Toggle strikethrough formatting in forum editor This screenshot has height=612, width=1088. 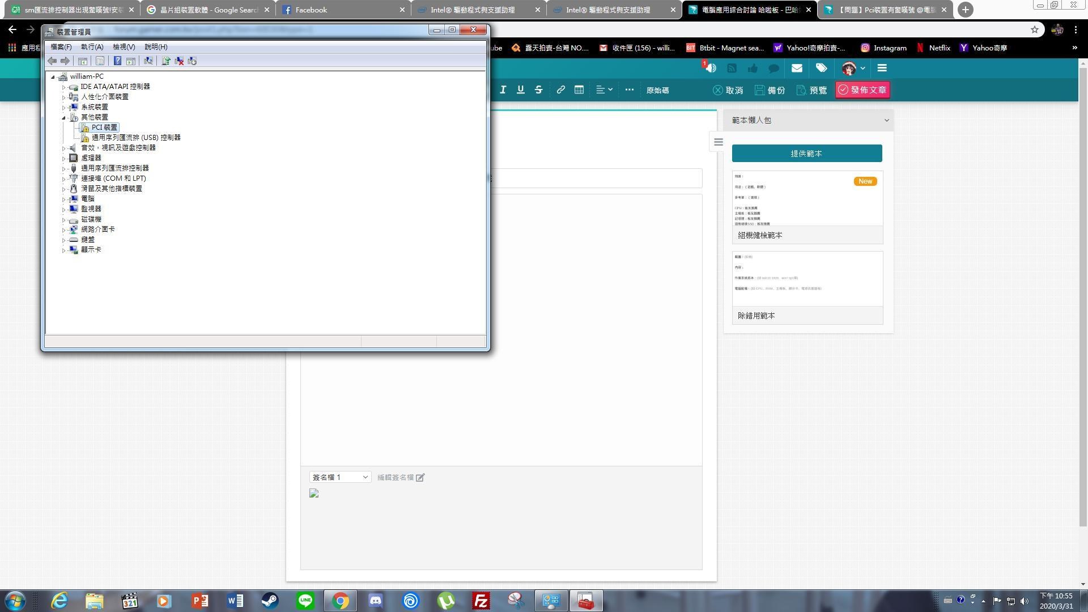pos(538,90)
